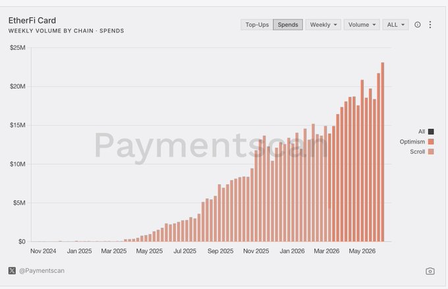Click the X logo beside @Paymentscan
This screenshot has width=448, height=289.
(12, 271)
